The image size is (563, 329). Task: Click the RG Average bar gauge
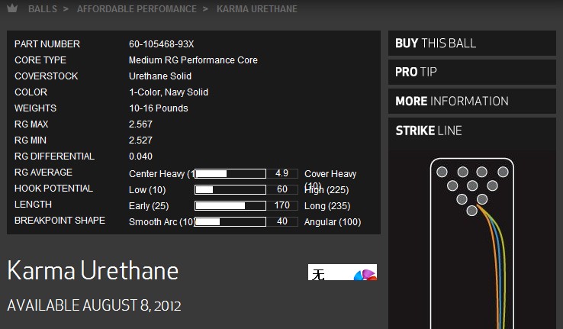point(230,174)
